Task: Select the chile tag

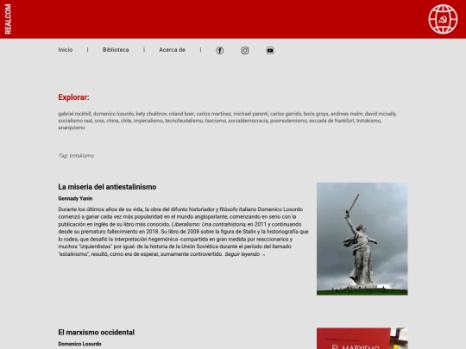Action: pyautogui.click(x=126, y=121)
